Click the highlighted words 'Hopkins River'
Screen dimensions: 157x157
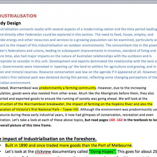click(x=122, y=104)
